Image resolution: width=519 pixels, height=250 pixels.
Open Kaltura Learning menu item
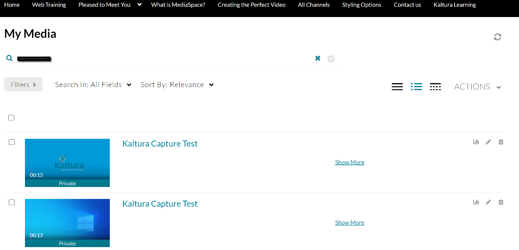tap(455, 5)
